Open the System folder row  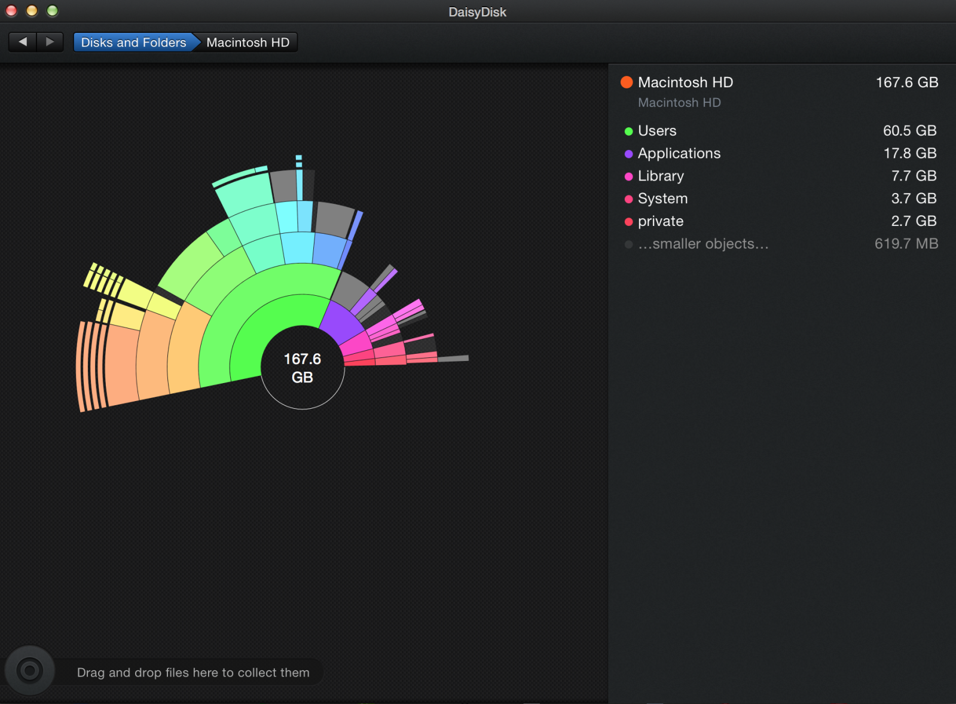781,198
